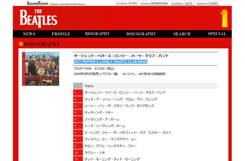Screen dimensions: 245x161
Task: Click the DISCOGRAPHY section heading
Action: (x=42, y=44)
